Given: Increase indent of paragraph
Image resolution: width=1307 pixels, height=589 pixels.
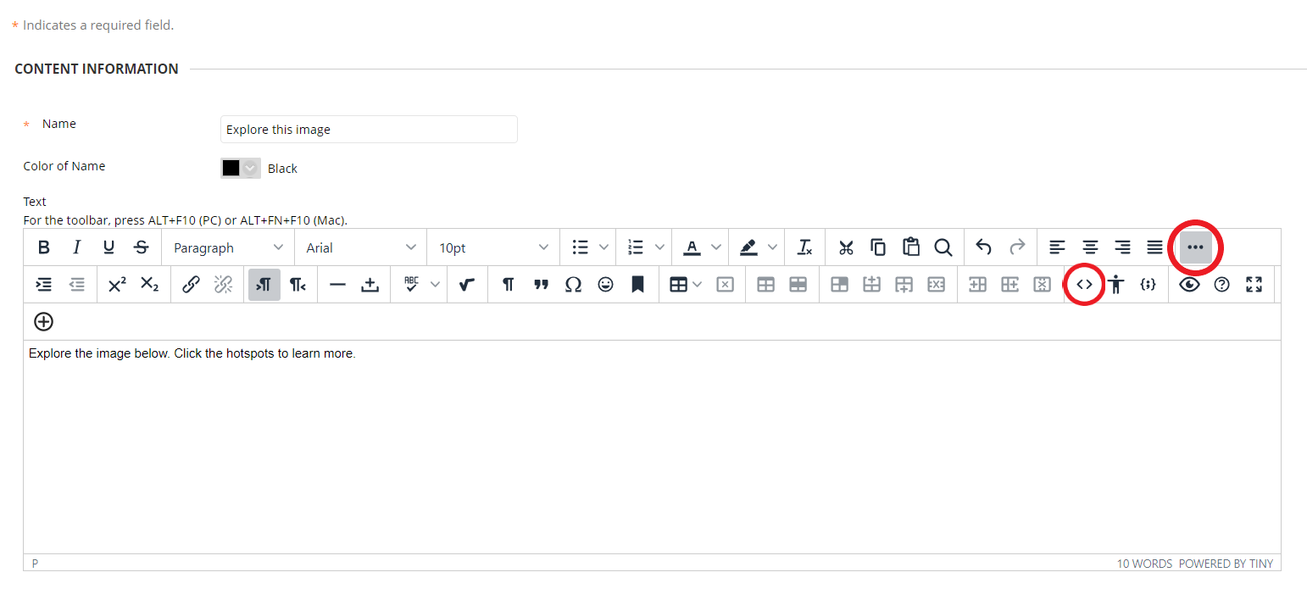Looking at the screenshot, I should [x=44, y=285].
